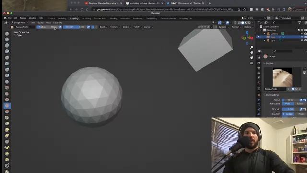
Task: Select wireframe viewport shading mode
Action: (239, 23)
